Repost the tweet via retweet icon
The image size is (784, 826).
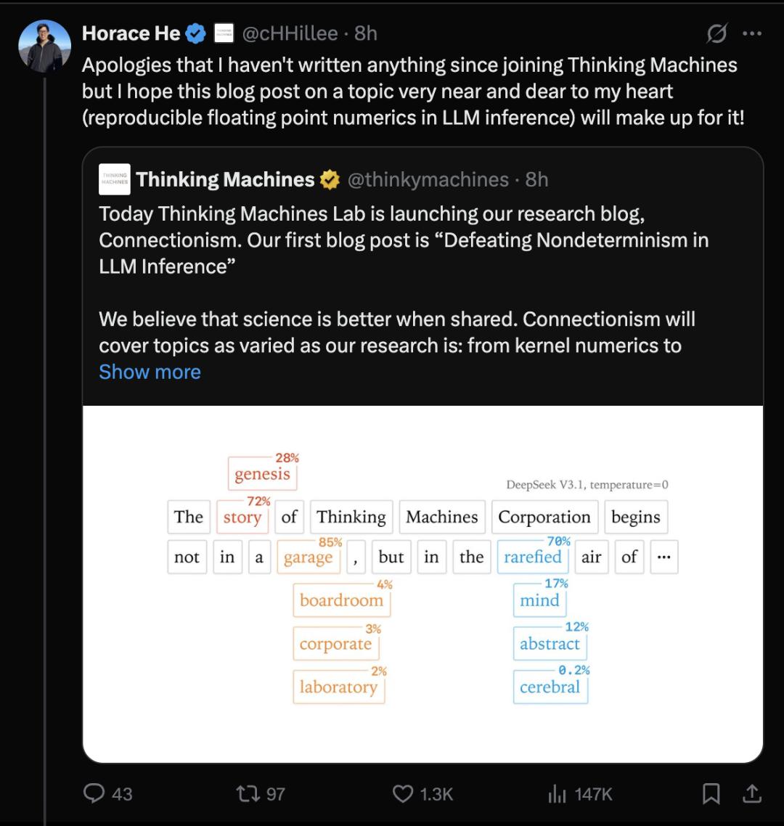click(261, 793)
